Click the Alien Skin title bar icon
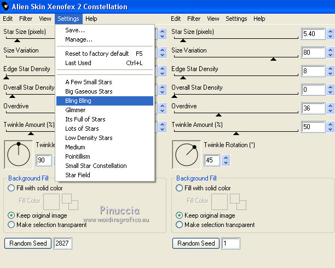 (x=5, y=7)
